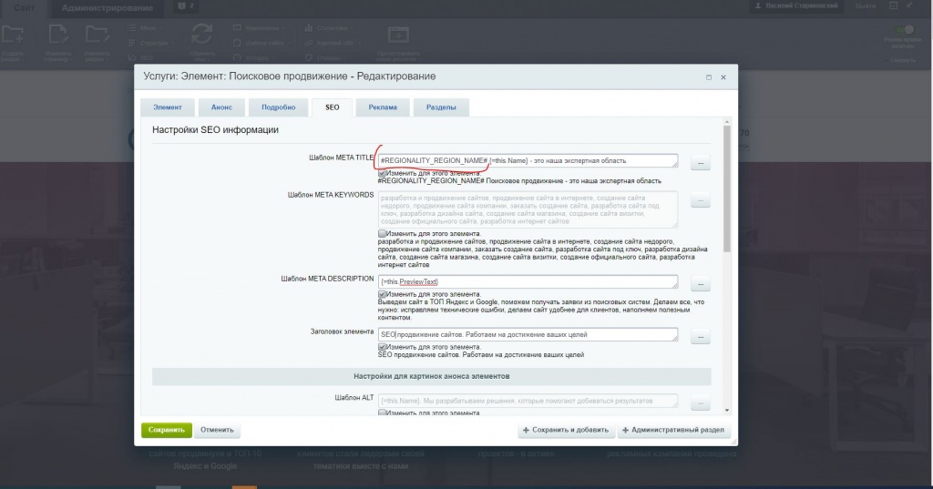Click the '...' button beside Заголовок элемента
The width and height of the screenshot is (933, 489).
click(x=700, y=337)
